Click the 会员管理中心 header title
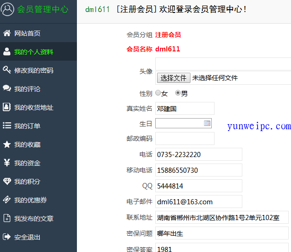 click(x=43, y=9)
